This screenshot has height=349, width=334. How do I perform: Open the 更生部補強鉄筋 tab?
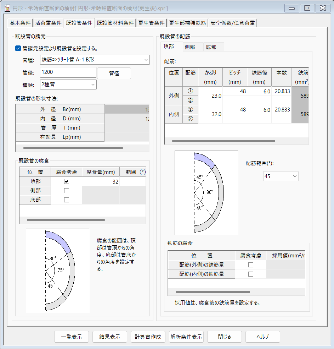pyautogui.click(x=187, y=23)
